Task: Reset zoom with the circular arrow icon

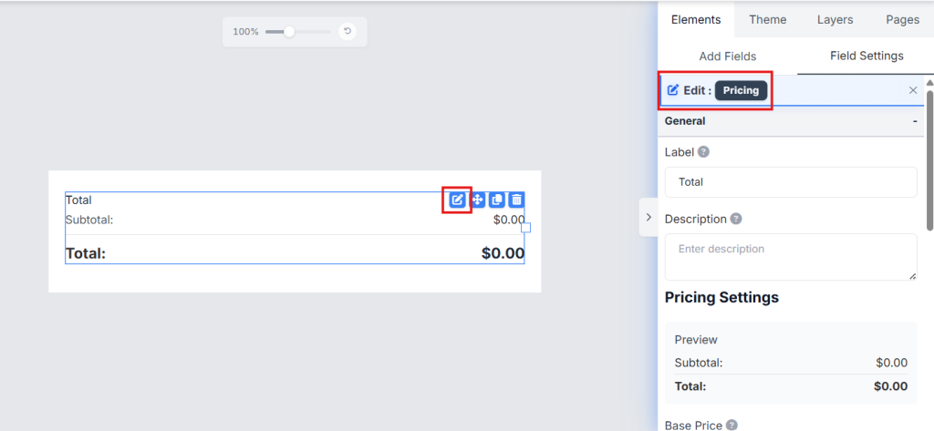Action: tap(347, 31)
